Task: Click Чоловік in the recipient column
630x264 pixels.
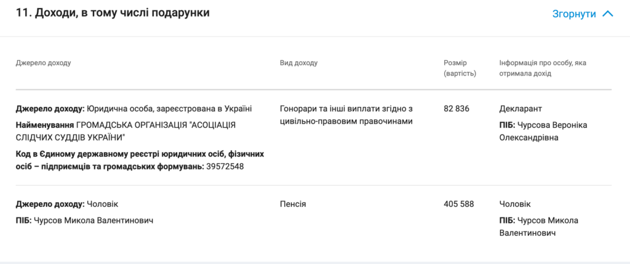Action: pyautogui.click(x=515, y=204)
